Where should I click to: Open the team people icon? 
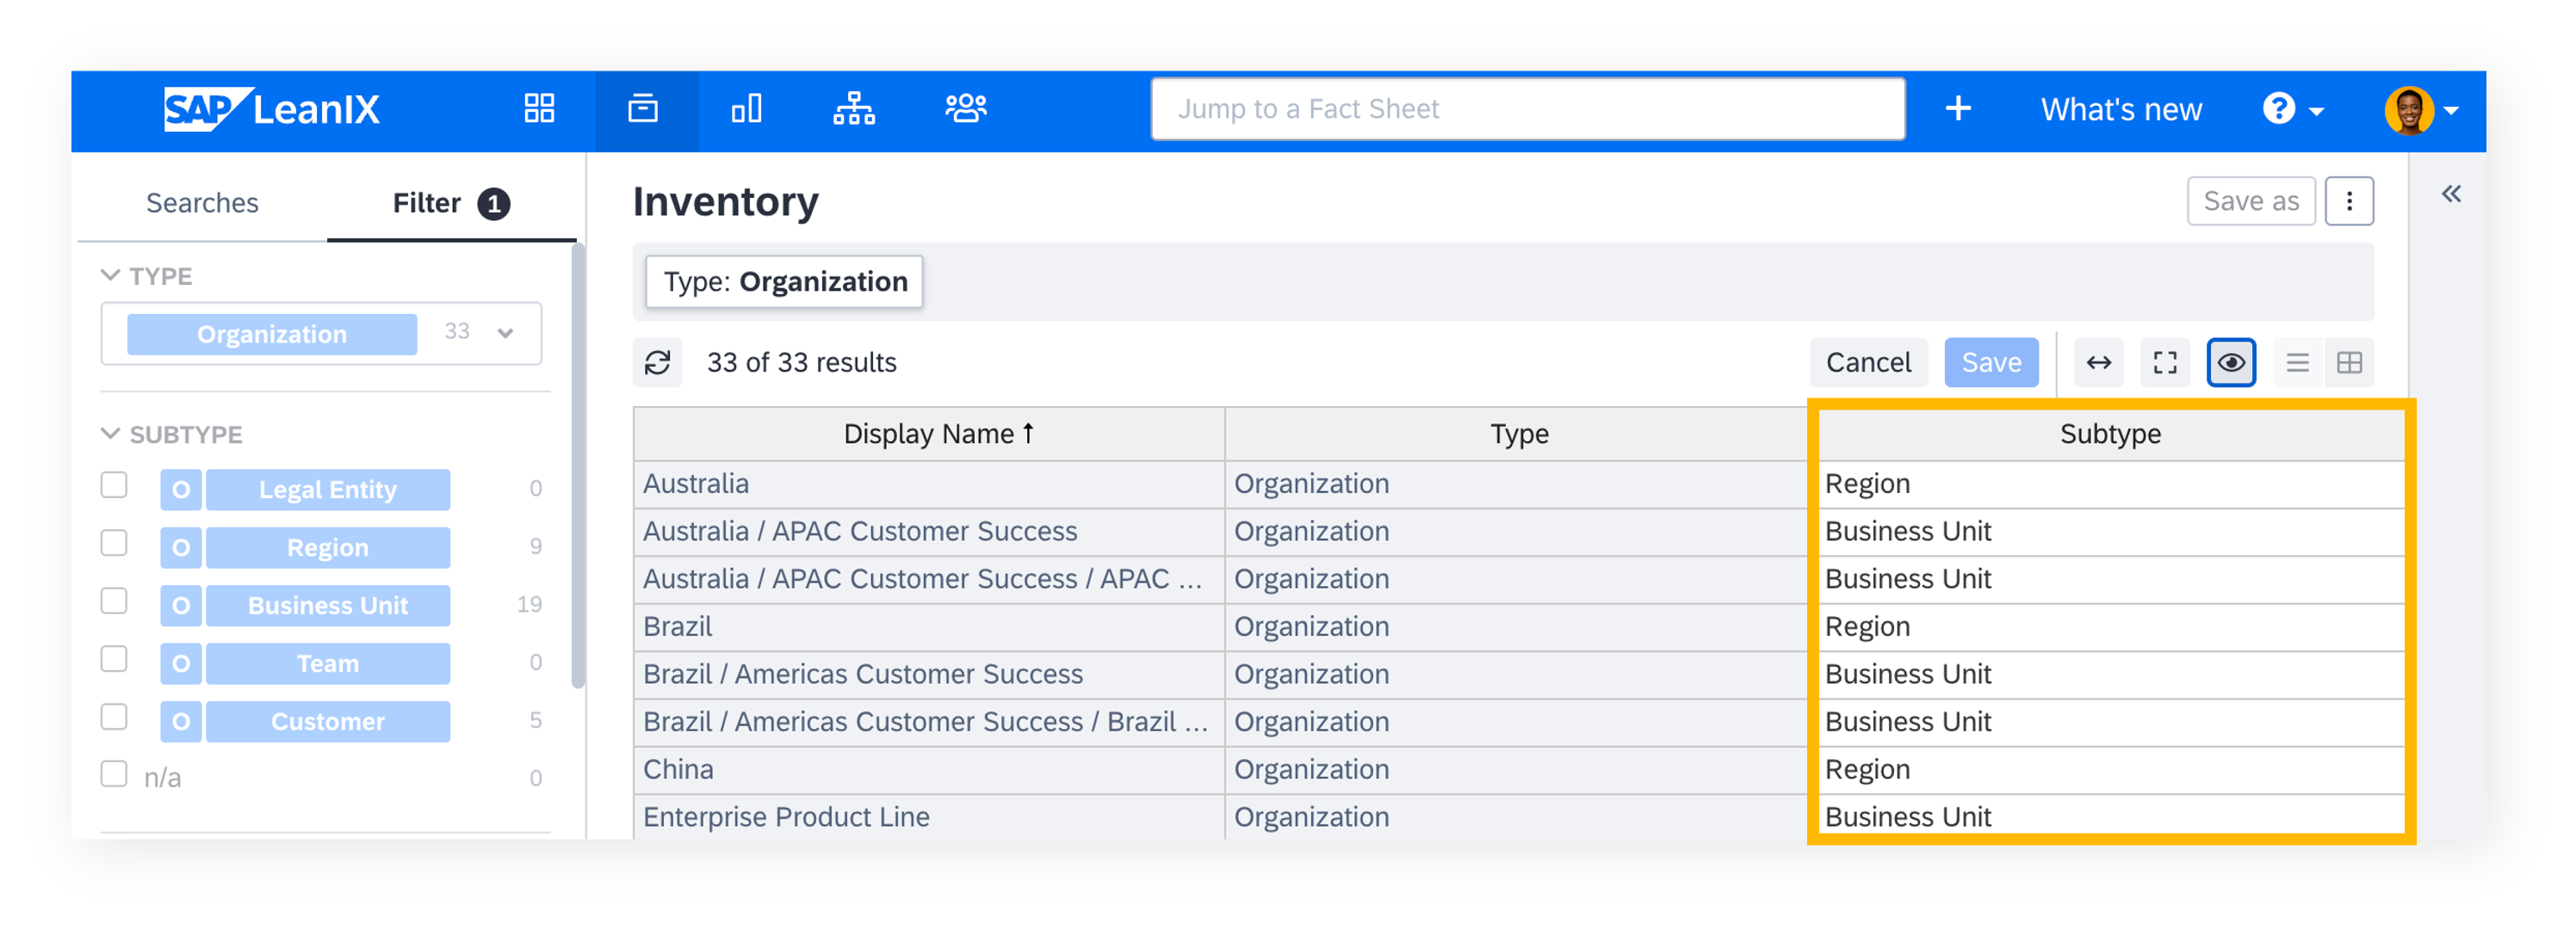click(x=966, y=108)
